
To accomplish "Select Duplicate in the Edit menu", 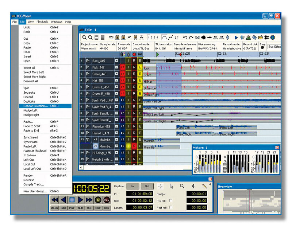I will [x=45, y=102].
